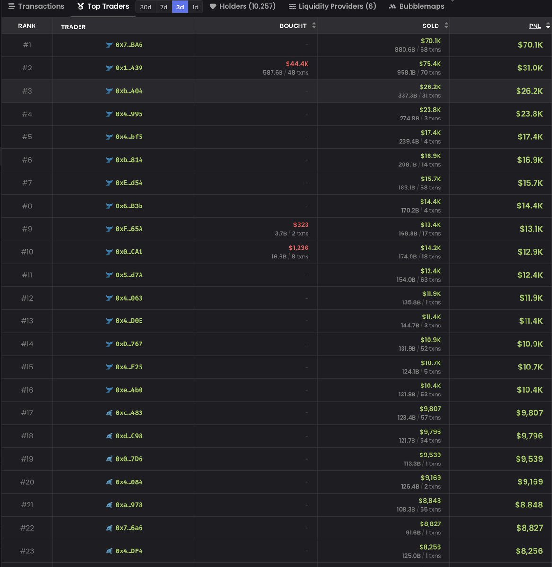
Task: Sort table by BOUGHT column arrows
Action: (314, 26)
